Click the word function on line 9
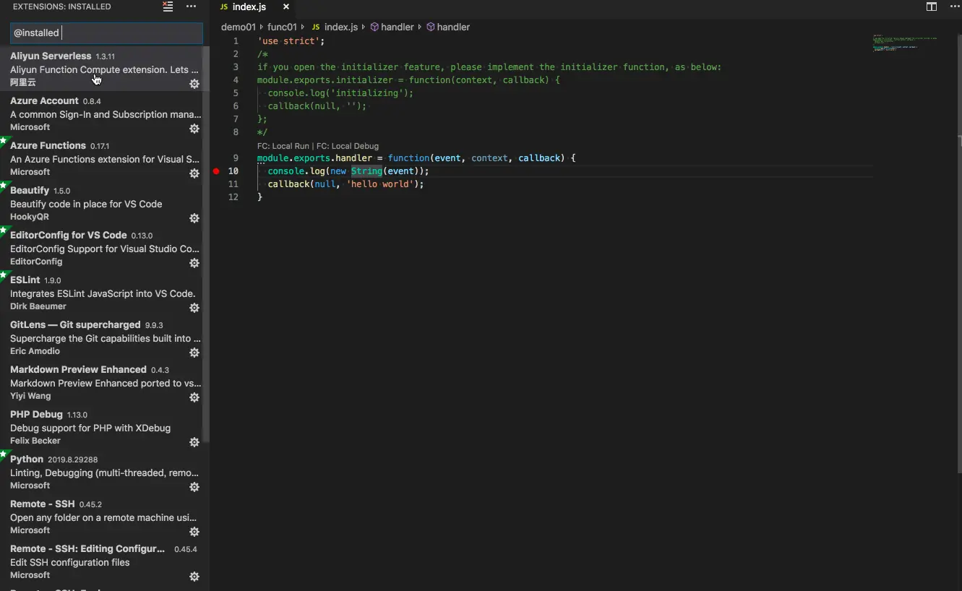 coord(408,158)
